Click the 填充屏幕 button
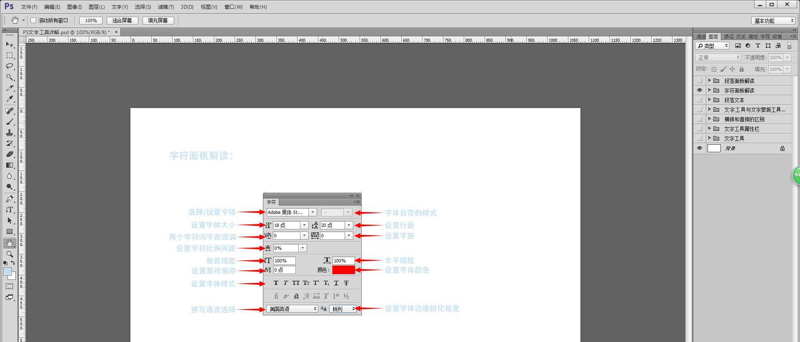 (158, 20)
